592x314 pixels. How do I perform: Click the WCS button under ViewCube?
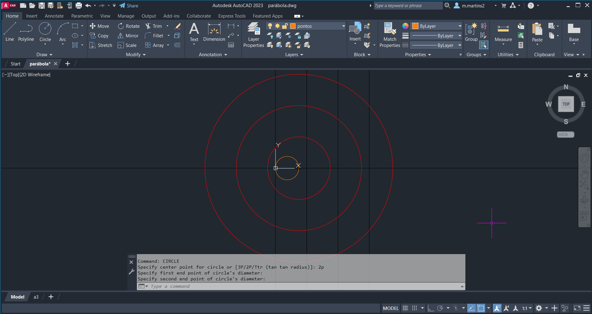(565, 135)
